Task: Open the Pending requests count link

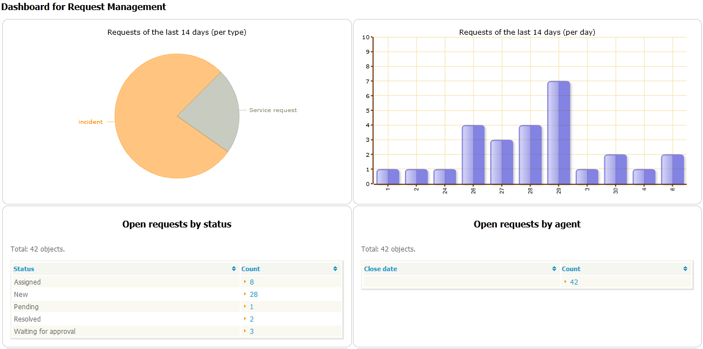Action: 252,307
